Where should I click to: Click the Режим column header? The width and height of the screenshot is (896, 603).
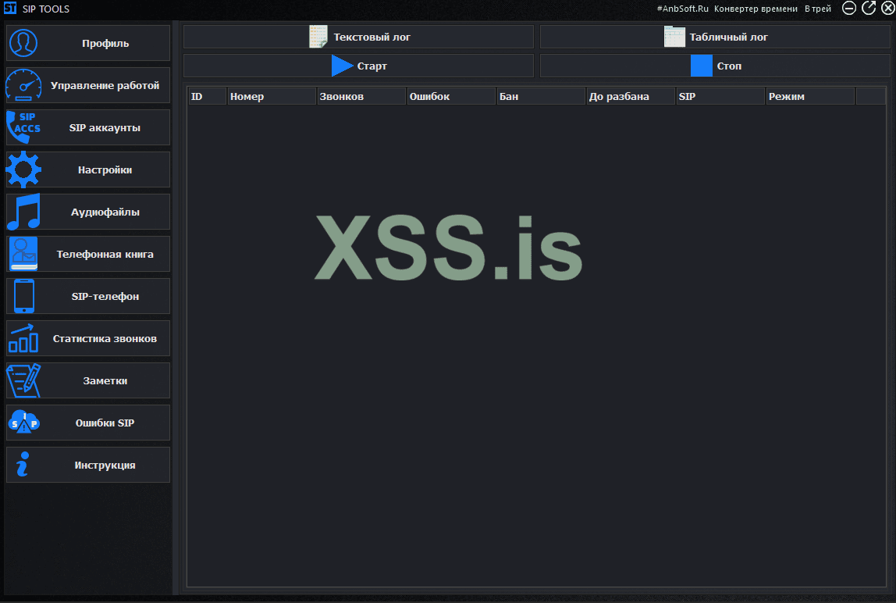[x=810, y=96]
